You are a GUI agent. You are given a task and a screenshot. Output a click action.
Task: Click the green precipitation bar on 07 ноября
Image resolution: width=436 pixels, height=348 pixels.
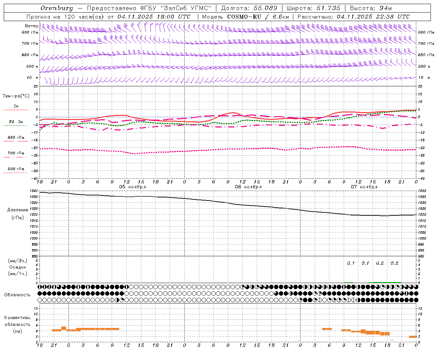tap(387, 282)
